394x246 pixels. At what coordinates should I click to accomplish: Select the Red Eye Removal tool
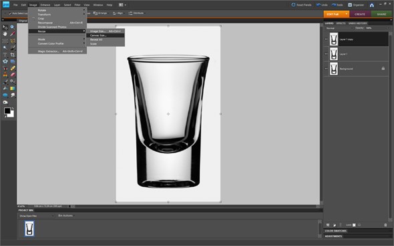5,68
